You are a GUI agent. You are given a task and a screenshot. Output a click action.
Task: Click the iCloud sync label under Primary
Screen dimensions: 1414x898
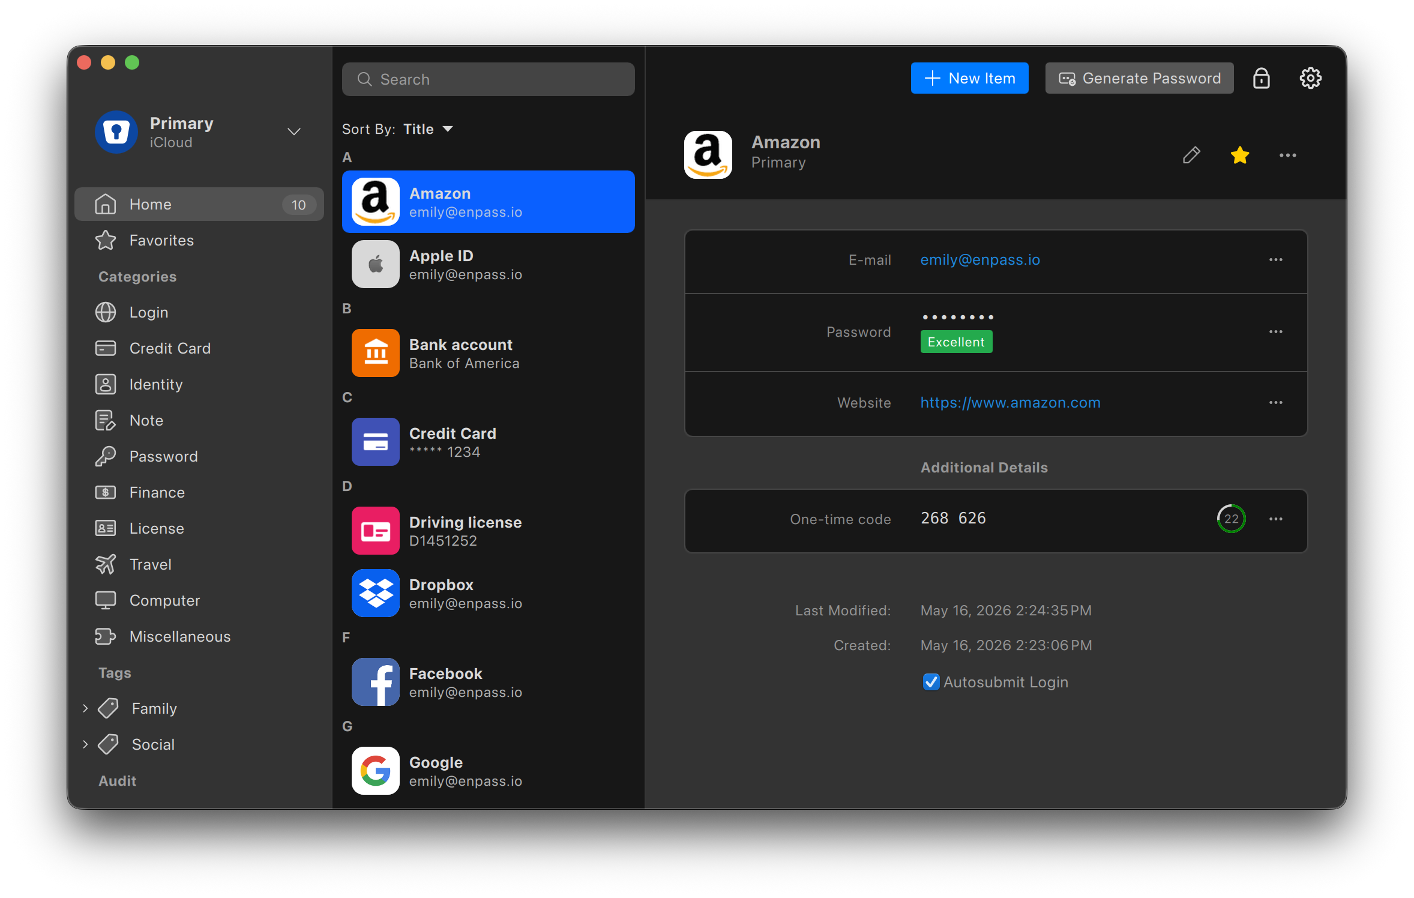coord(171,143)
